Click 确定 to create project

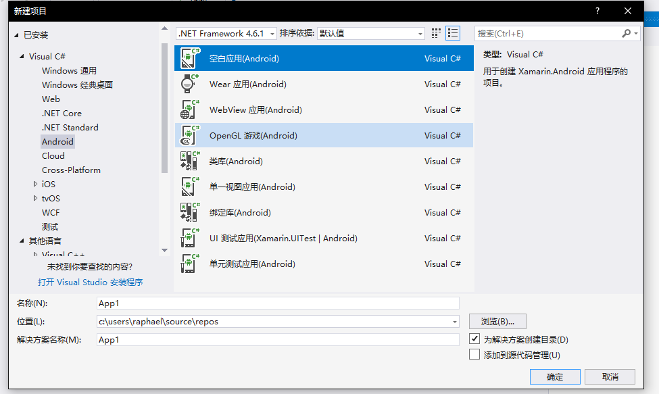point(555,377)
